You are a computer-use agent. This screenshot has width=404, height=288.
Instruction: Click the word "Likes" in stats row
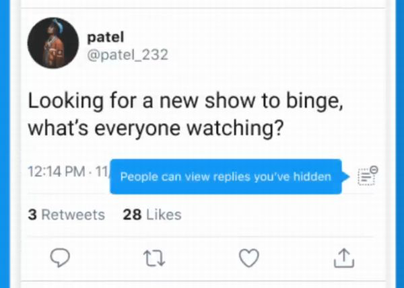[x=162, y=215]
